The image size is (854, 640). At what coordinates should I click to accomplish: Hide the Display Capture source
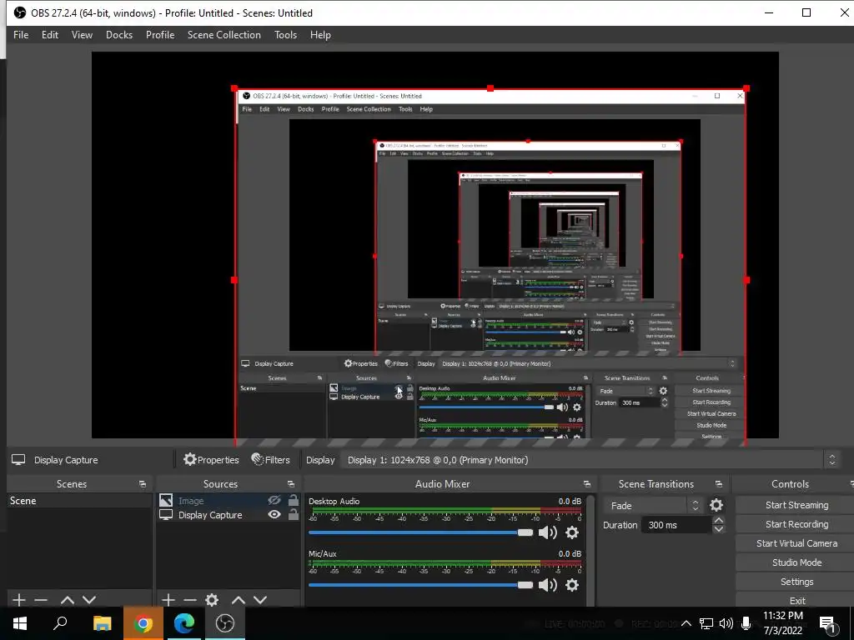(274, 514)
